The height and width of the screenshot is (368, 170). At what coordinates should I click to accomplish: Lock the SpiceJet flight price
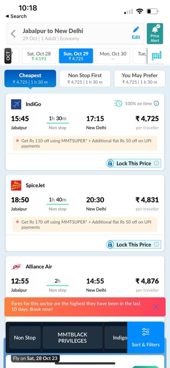[134, 244]
